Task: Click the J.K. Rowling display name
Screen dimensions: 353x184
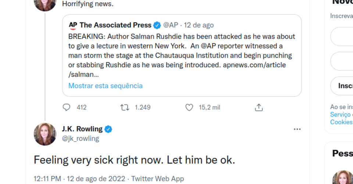Action: coord(82,129)
